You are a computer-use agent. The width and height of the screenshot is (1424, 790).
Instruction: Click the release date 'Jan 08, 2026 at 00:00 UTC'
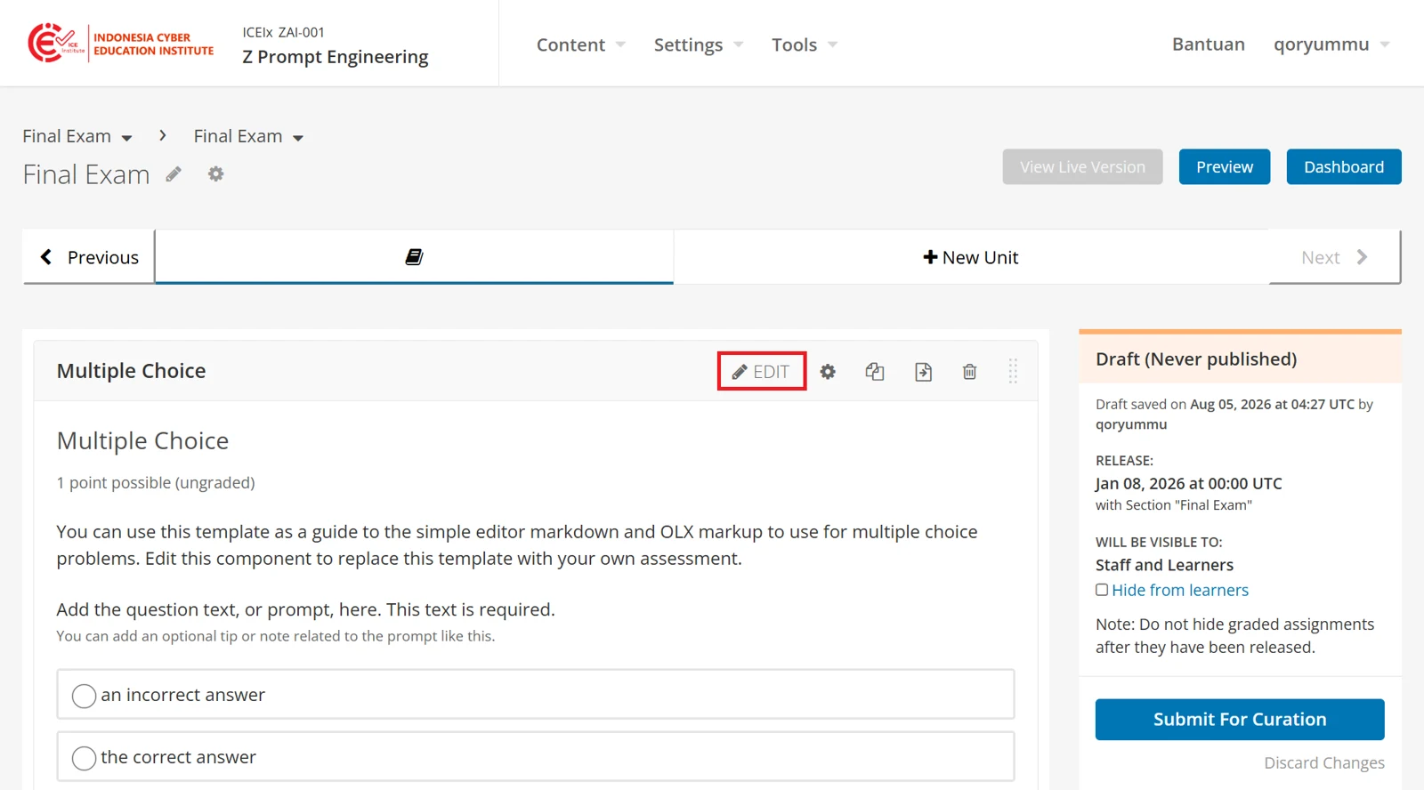(x=1189, y=484)
